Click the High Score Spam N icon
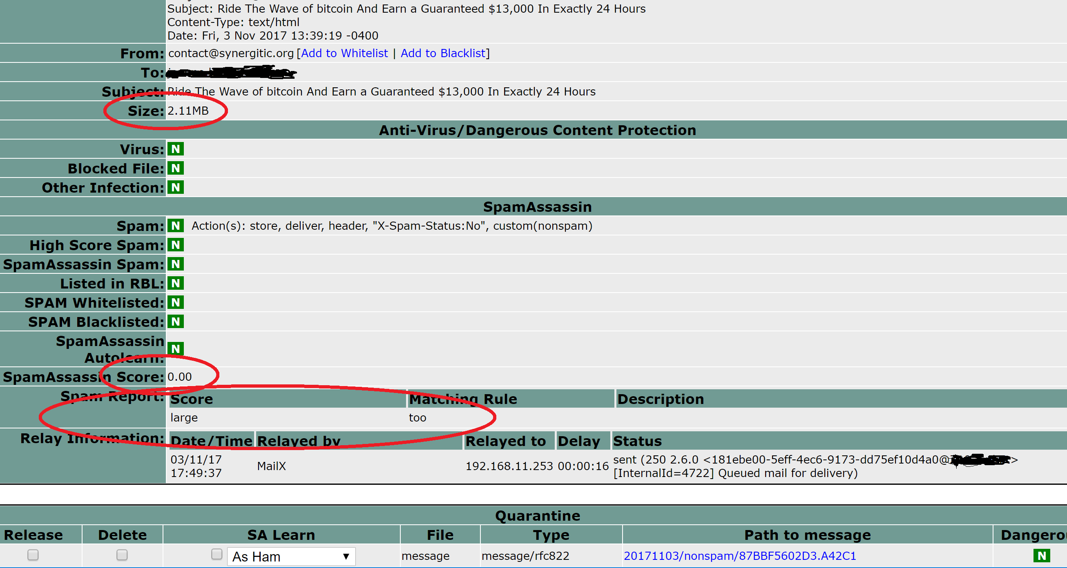 tap(176, 245)
